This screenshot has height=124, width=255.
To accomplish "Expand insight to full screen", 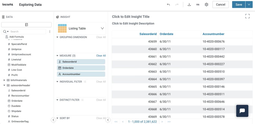I will (x=247, y=16).
